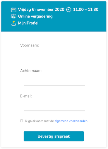Click the underline below the E-mail field
Screen dimensions: 108x149
(54, 111)
